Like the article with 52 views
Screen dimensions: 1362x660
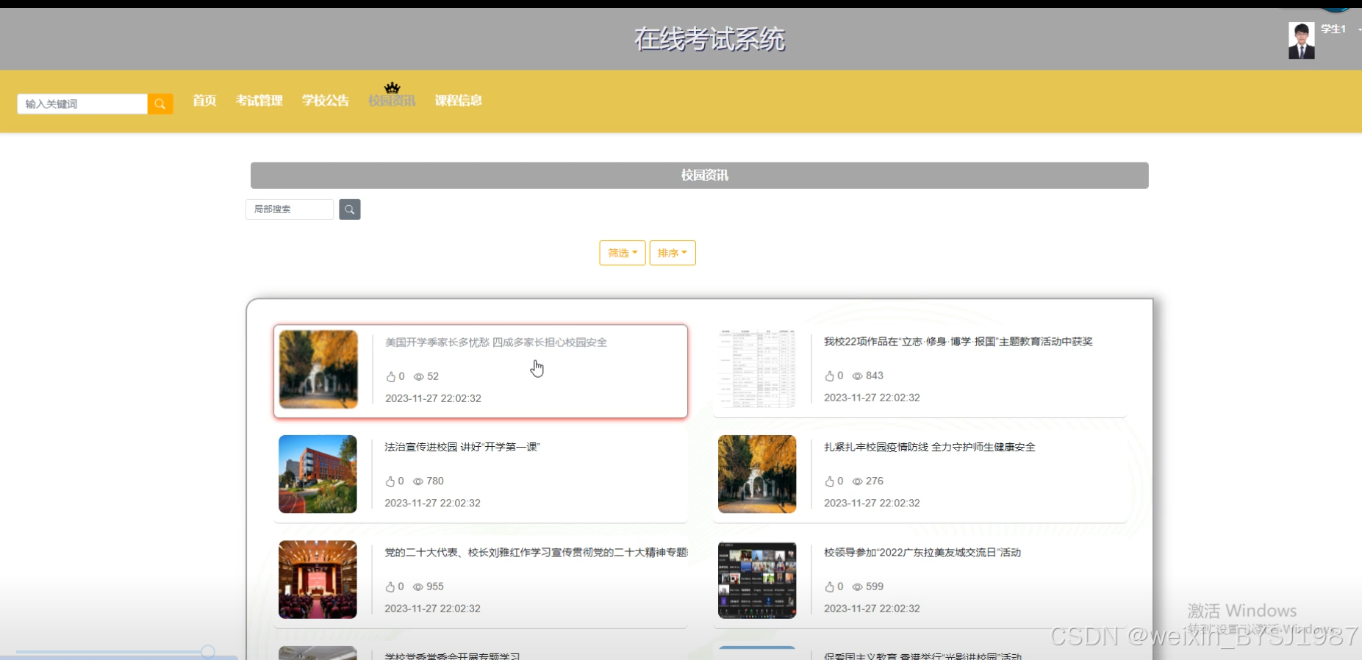pyautogui.click(x=390, y=377)
